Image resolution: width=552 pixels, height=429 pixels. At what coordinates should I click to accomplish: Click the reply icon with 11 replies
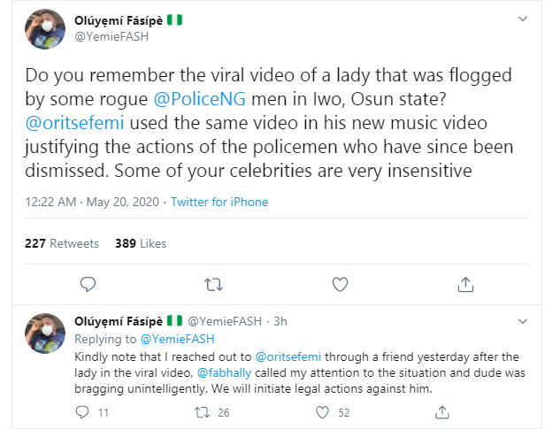pos(82,411)
